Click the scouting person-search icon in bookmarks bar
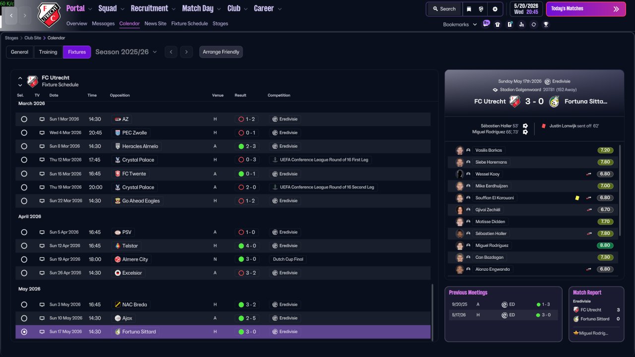This screenshot has height=357, width=635. 521,24
